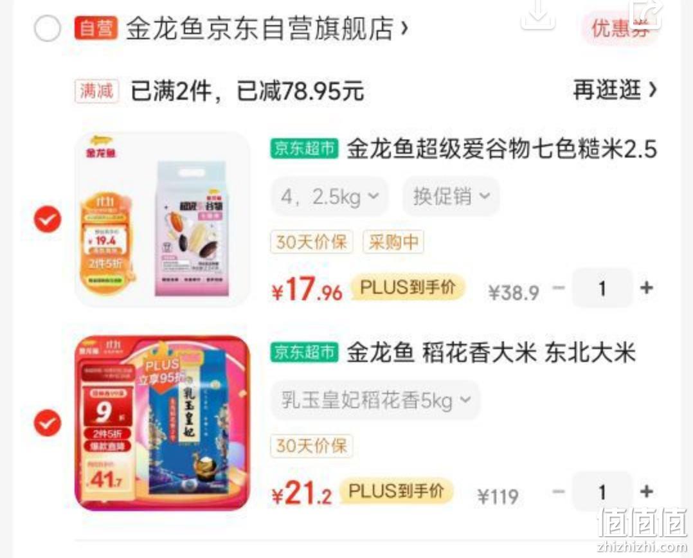Tap the download icon at top

[x=538, y=14]
